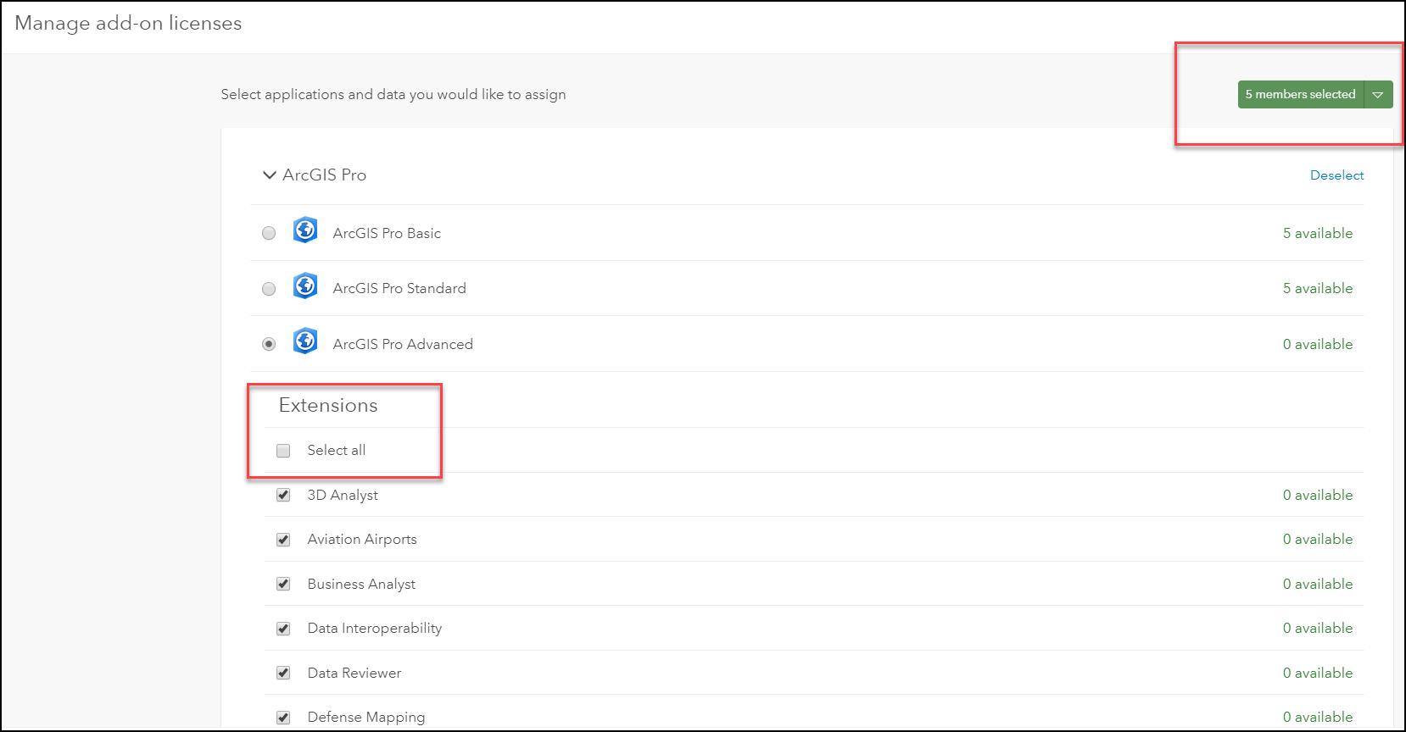Collapse the ArcGIS Pro section chevron
This screenshot has width=1406, height=732.
(x=270, y=175)
